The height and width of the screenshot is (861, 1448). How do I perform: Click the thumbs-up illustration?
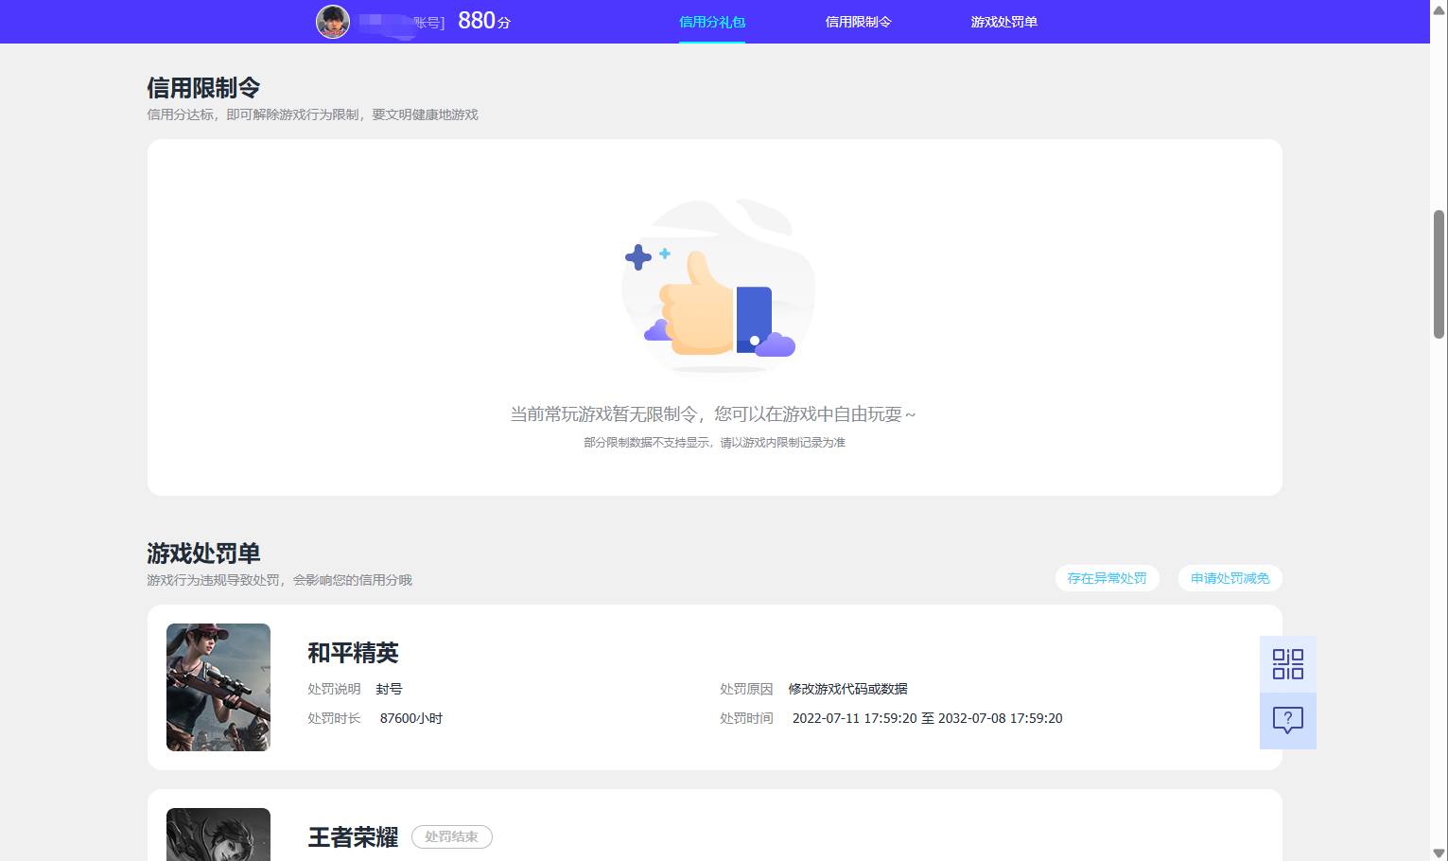718,287
